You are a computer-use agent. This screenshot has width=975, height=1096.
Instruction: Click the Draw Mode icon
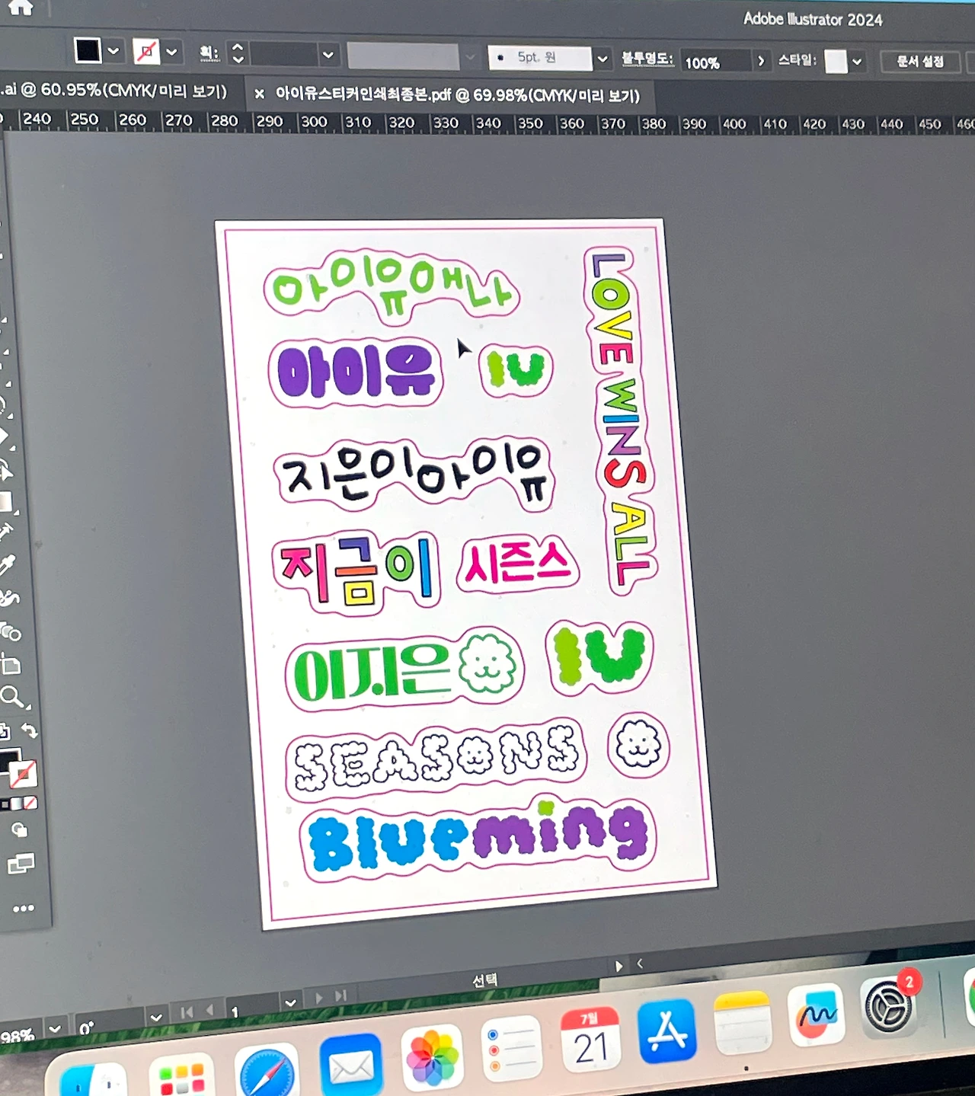20,830
